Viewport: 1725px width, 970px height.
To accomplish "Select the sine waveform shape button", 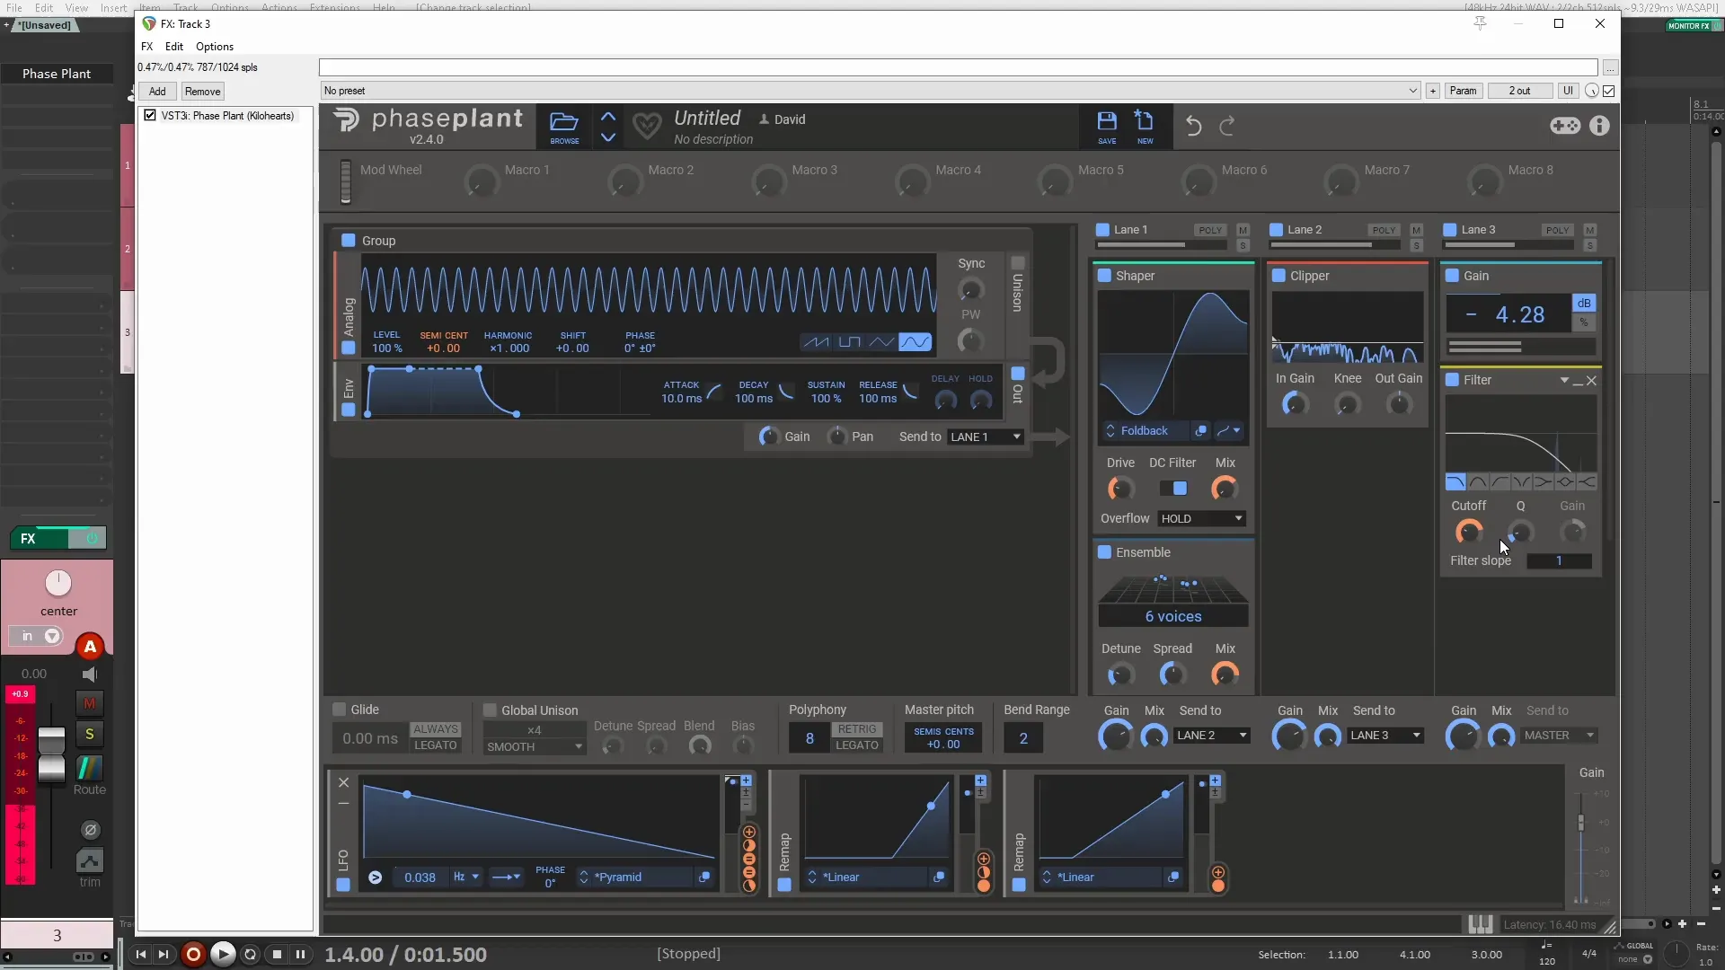I will click(x=916, y=342).
